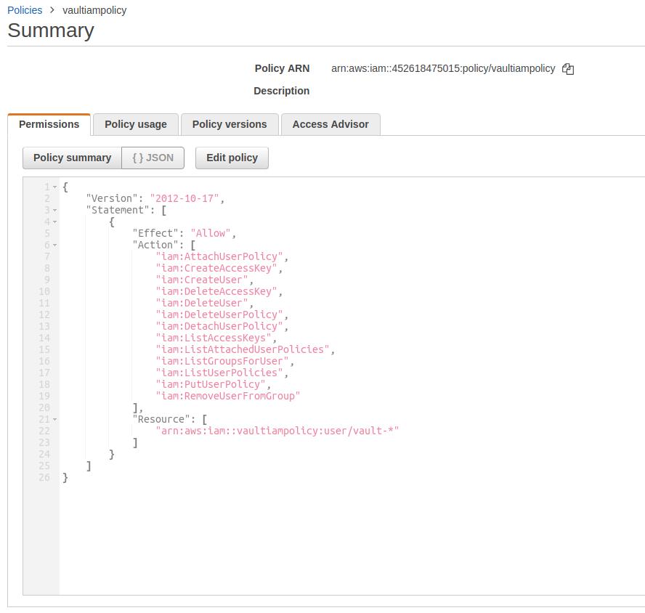This screenshot has height=613, width=645.
Task: Show the Policy summary view
Action: (x=73, y=158)
